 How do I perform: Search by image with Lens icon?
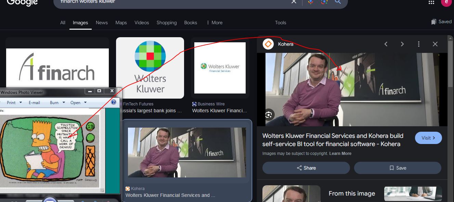click(324, 2)
